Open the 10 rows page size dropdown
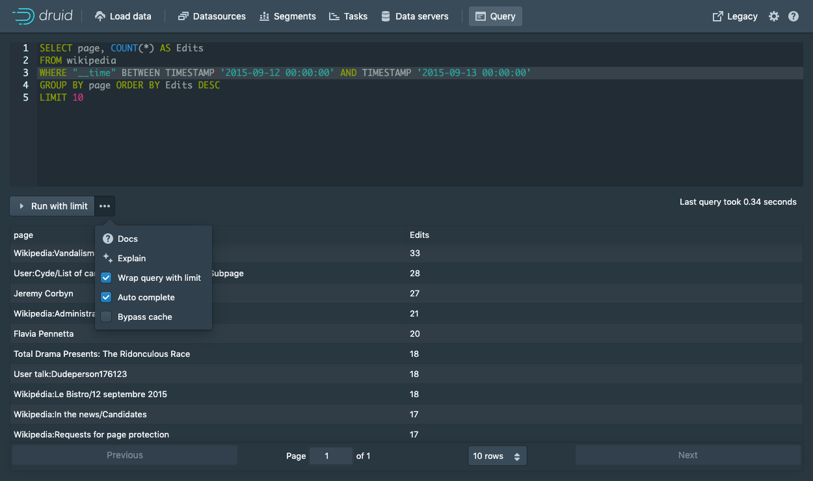Image resolution: width=813 pixels, height=481 pixels. (497, 456)
